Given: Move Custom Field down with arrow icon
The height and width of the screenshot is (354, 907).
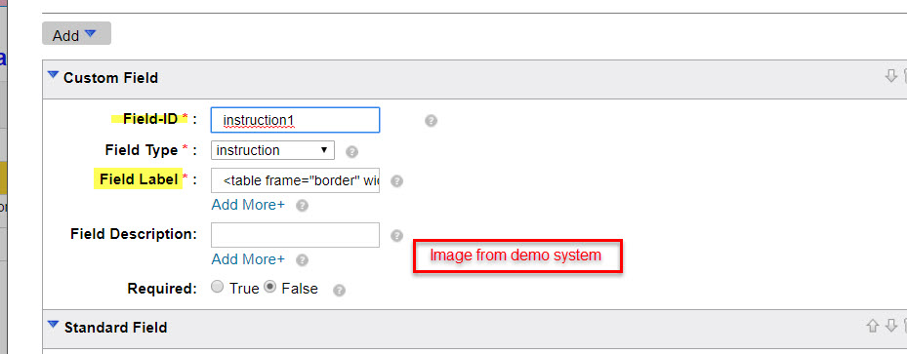Looking at the screenshot, I should pyautogui.click(x=891, y=76).
